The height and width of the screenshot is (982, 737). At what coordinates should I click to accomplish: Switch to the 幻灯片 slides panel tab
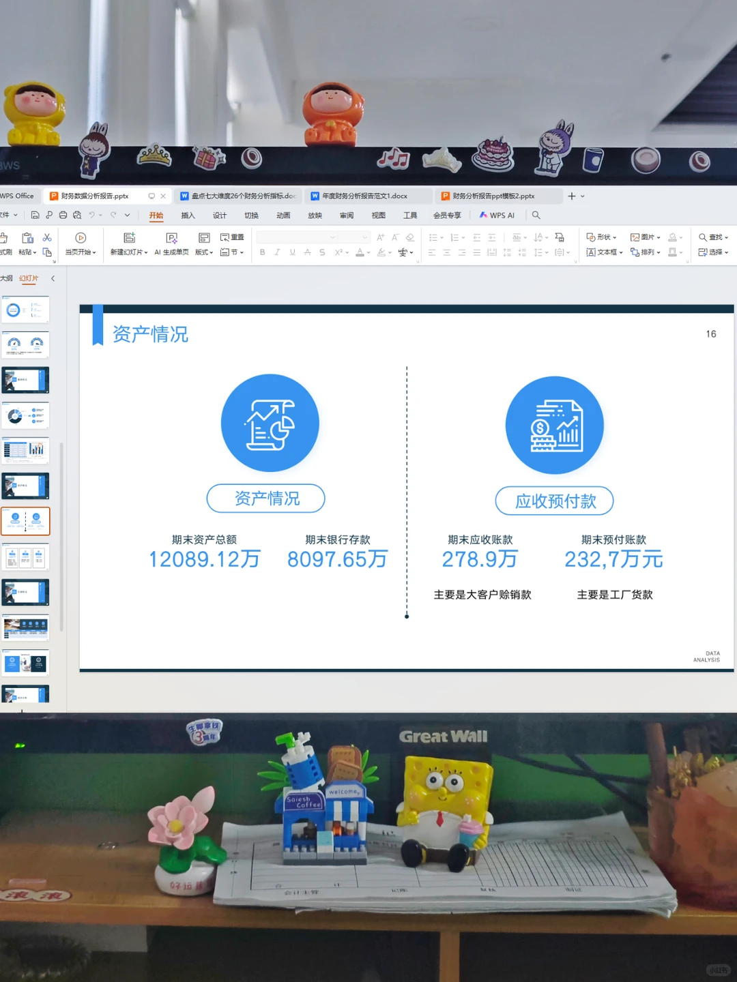29,278
